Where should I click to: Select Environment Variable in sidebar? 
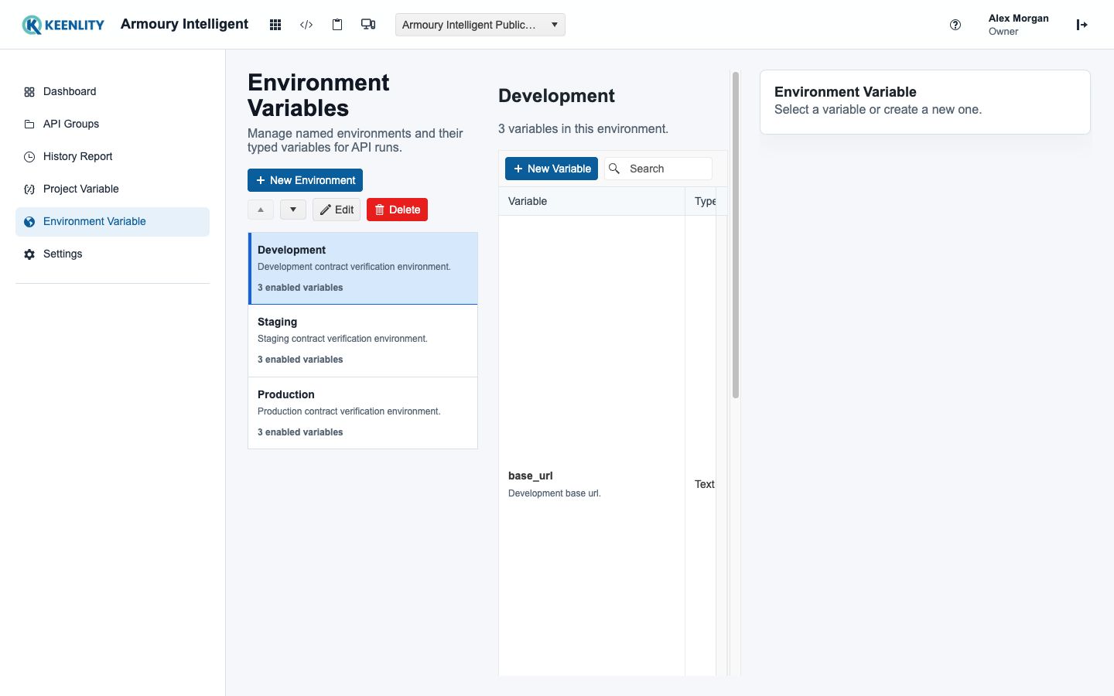click(x=112, y=221)
